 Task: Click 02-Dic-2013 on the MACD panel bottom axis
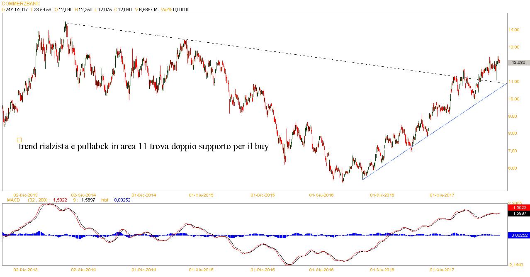(x=26, y=270)
